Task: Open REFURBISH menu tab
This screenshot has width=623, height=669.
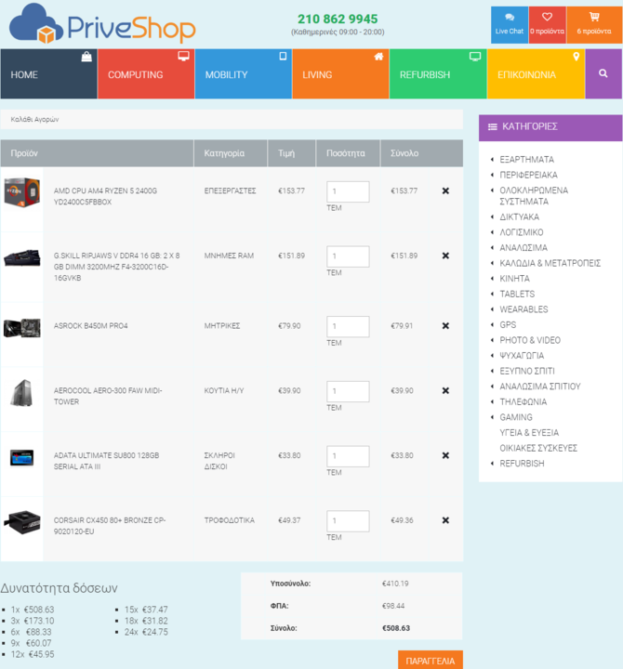Action: [438, 73]
